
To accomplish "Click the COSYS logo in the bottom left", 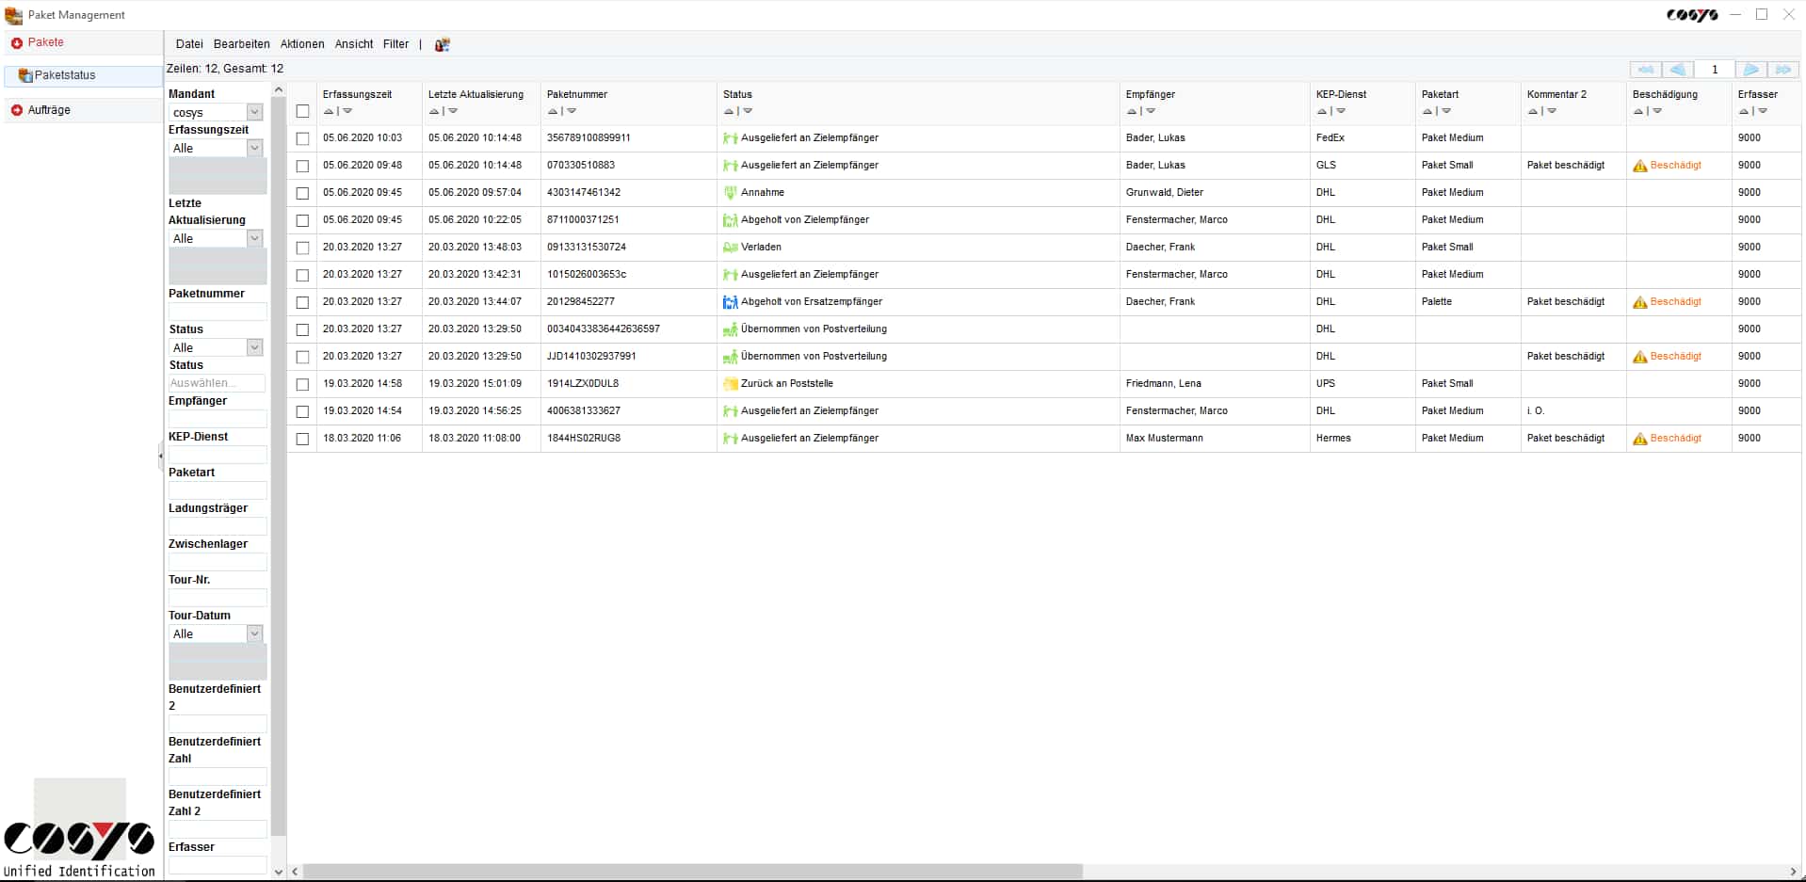I will click(80, 838).
